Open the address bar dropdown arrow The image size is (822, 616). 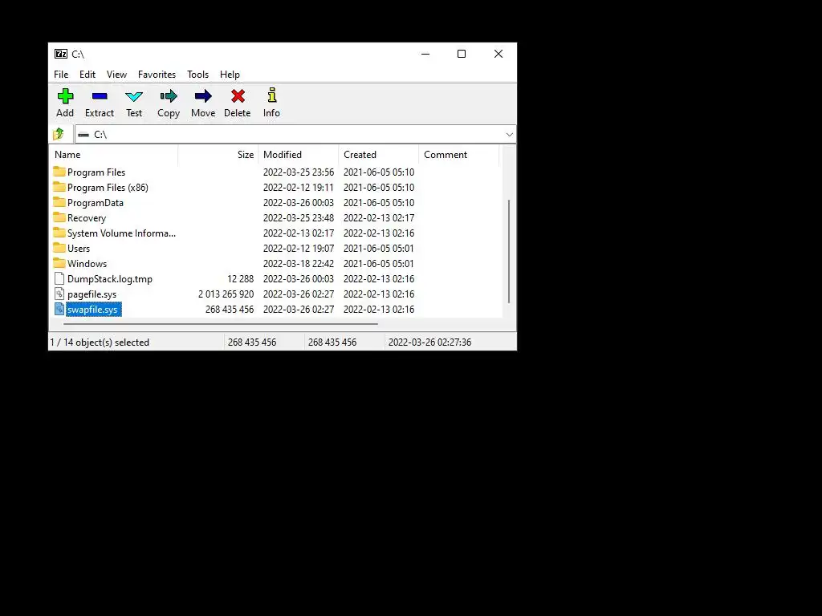click(x=509, y=135)
